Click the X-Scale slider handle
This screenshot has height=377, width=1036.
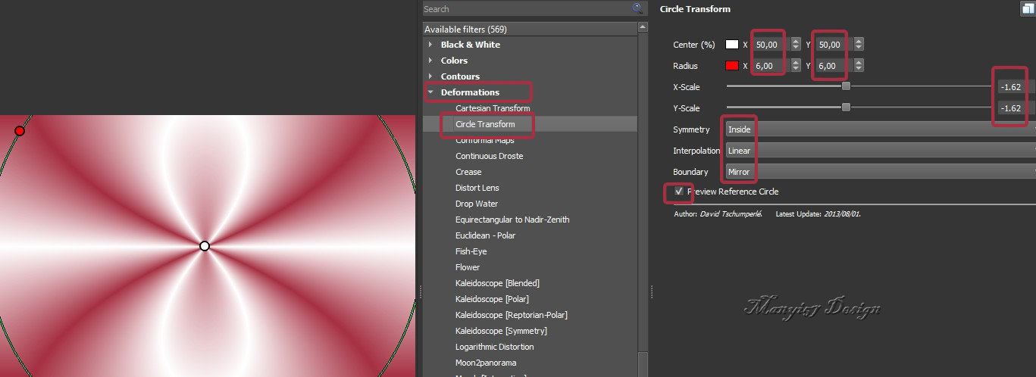[x=846, y=86]
